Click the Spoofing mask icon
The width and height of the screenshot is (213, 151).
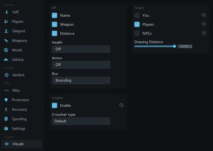click(6, 119)
